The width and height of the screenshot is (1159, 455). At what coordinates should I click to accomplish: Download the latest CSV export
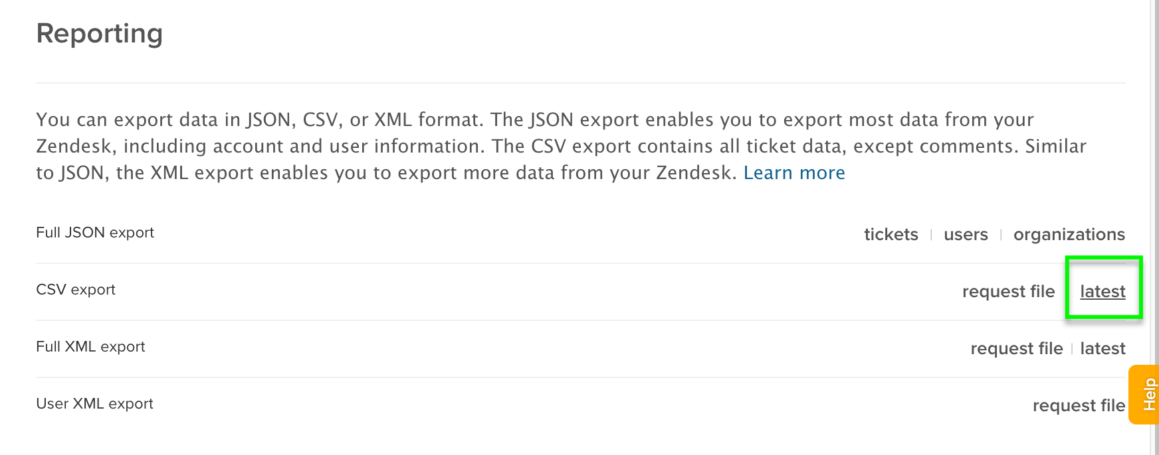1103,292
